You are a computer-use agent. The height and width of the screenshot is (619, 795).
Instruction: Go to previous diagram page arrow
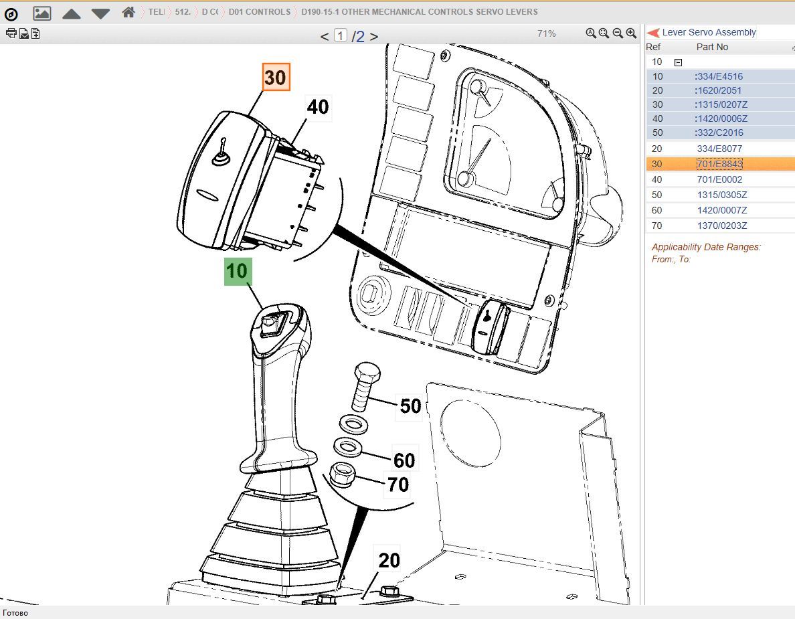(325, 36)
